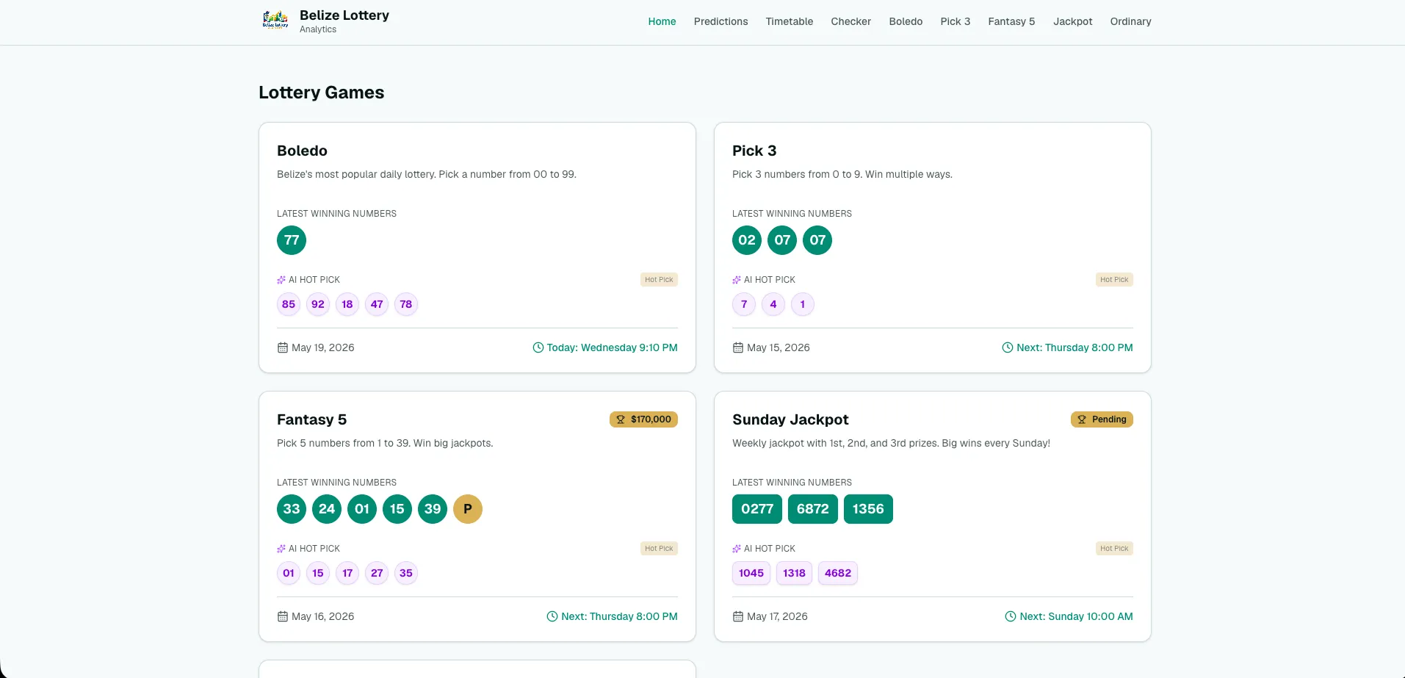Select Fantasy 5 hot pick number 27
The image size is (1405, 678).
377,573
